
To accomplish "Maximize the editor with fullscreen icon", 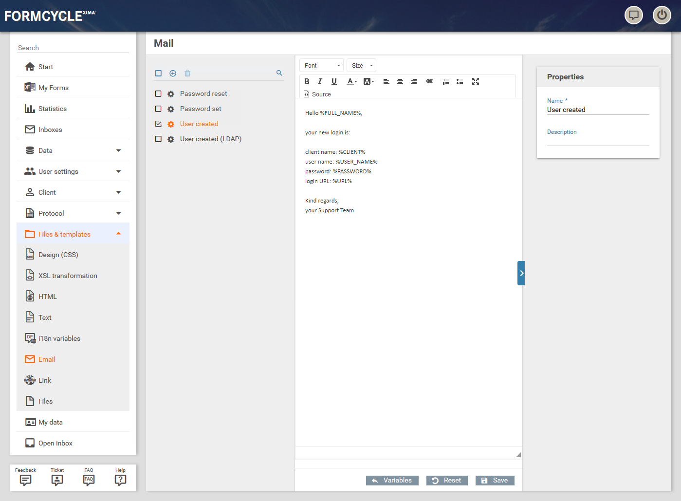I will [476, 81].
